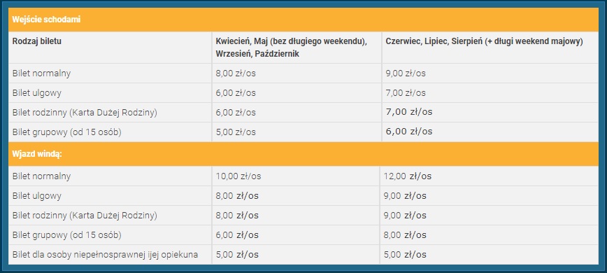This screenshot has width=607, height=273.
Task: Click the 'Wjazd windą:' orange section header
Action: 303,154
